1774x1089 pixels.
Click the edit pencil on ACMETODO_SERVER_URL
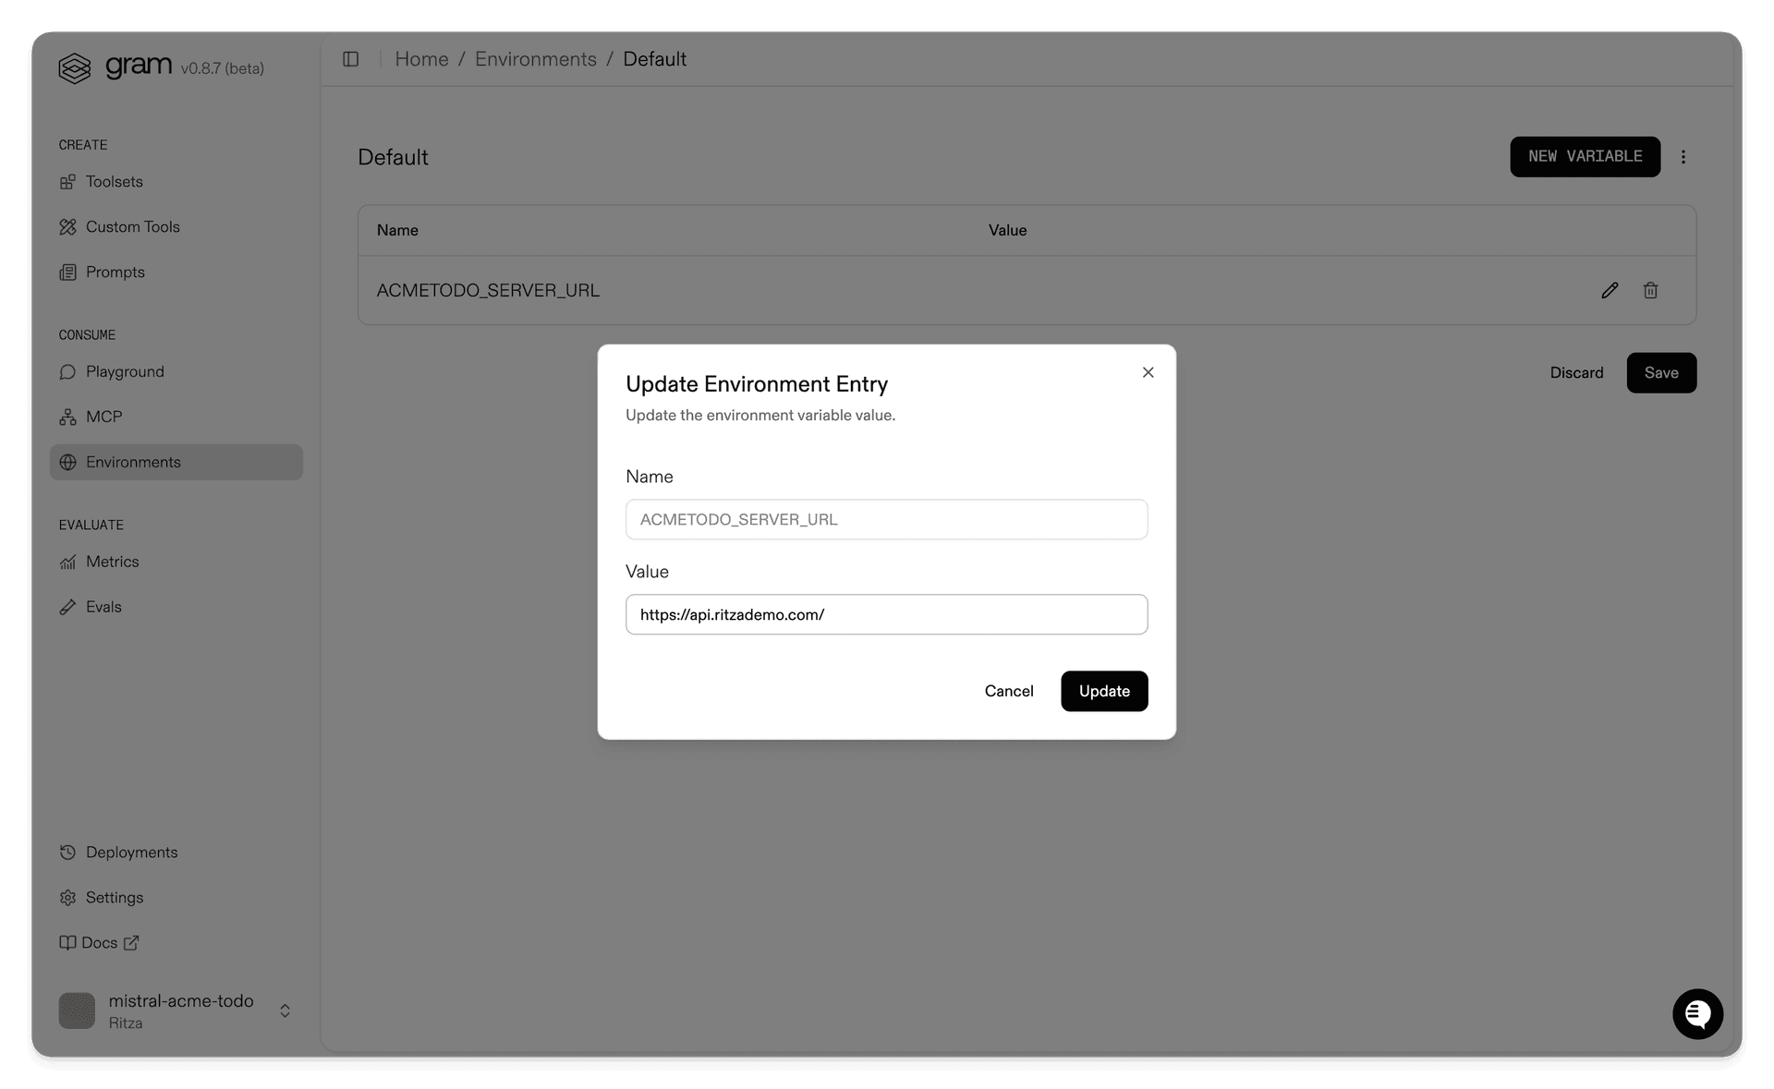tap(1610, 290)
